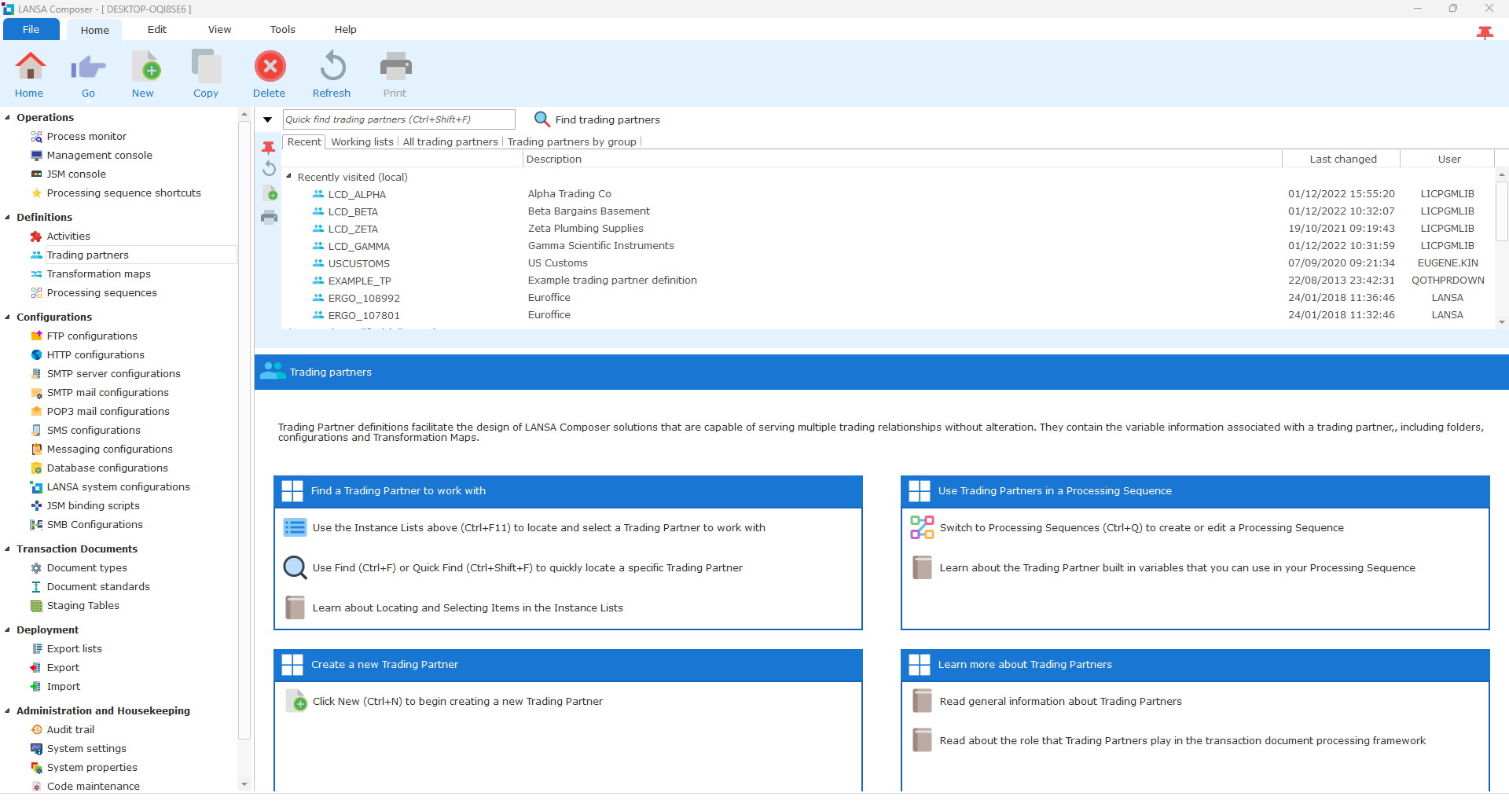The width and height of the screenshot is (1509, 811).
Task: Open the Tools menu
Action: (282, 30)
